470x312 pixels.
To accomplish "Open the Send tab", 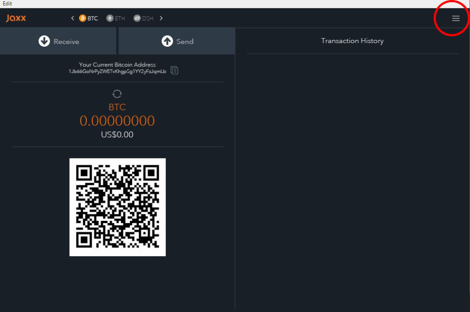I will tap(177, 41).
